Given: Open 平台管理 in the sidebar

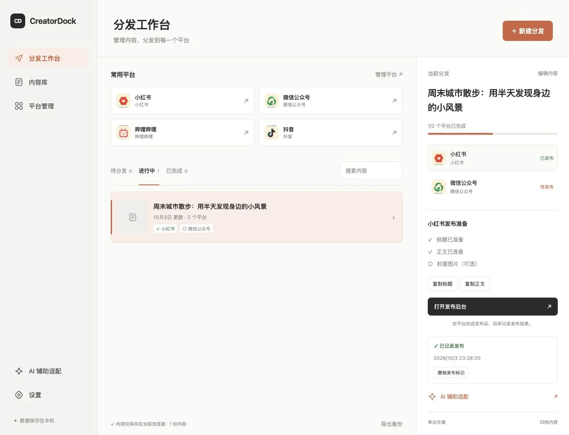Looking at the screenshot, I should (49, 106).
